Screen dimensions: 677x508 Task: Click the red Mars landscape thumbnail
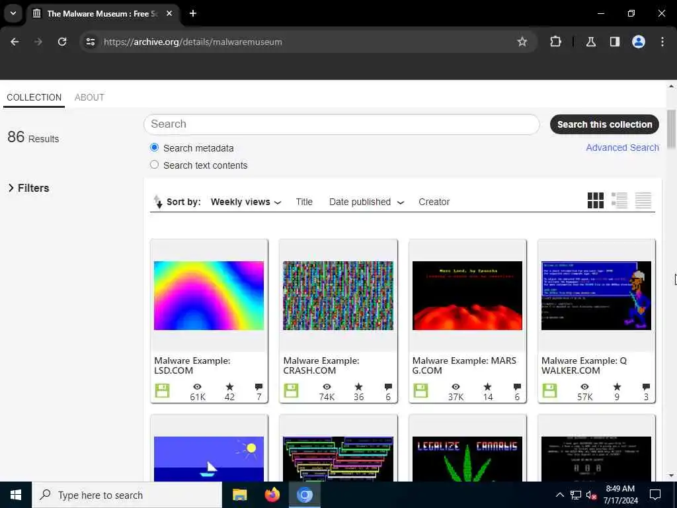tap(467, 296)
